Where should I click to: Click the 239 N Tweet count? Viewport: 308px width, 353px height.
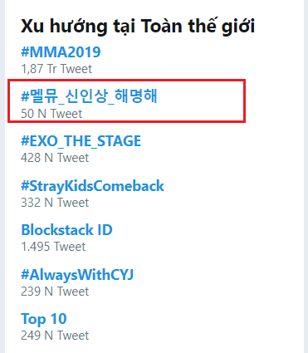click(55, 292)
